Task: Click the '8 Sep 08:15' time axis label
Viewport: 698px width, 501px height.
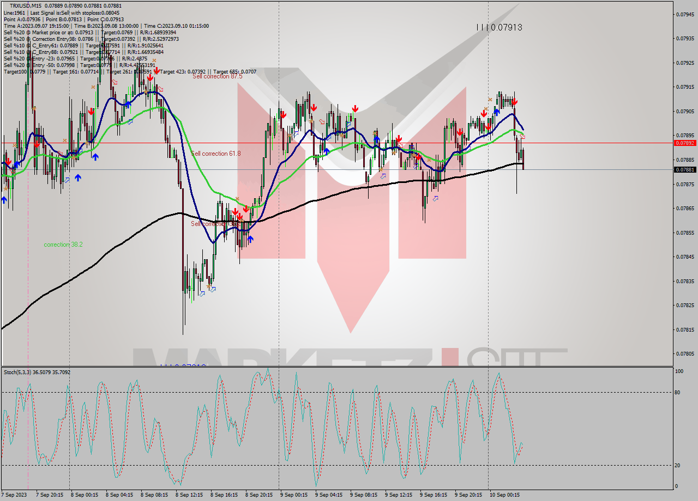Action: [154, 495]
